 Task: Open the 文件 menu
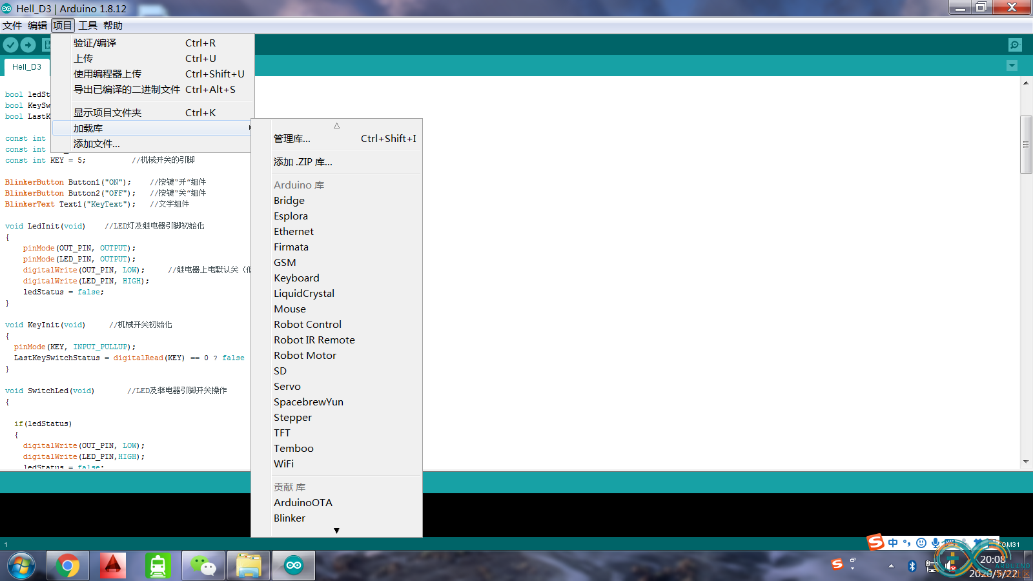[12, 26]
